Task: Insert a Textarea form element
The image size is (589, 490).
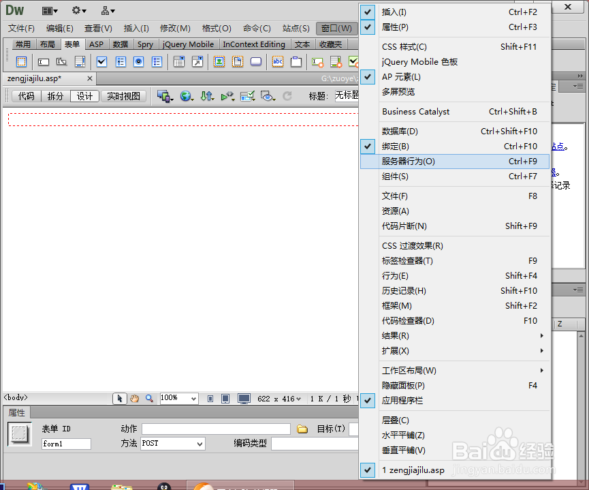Action: tap(80, 61)
